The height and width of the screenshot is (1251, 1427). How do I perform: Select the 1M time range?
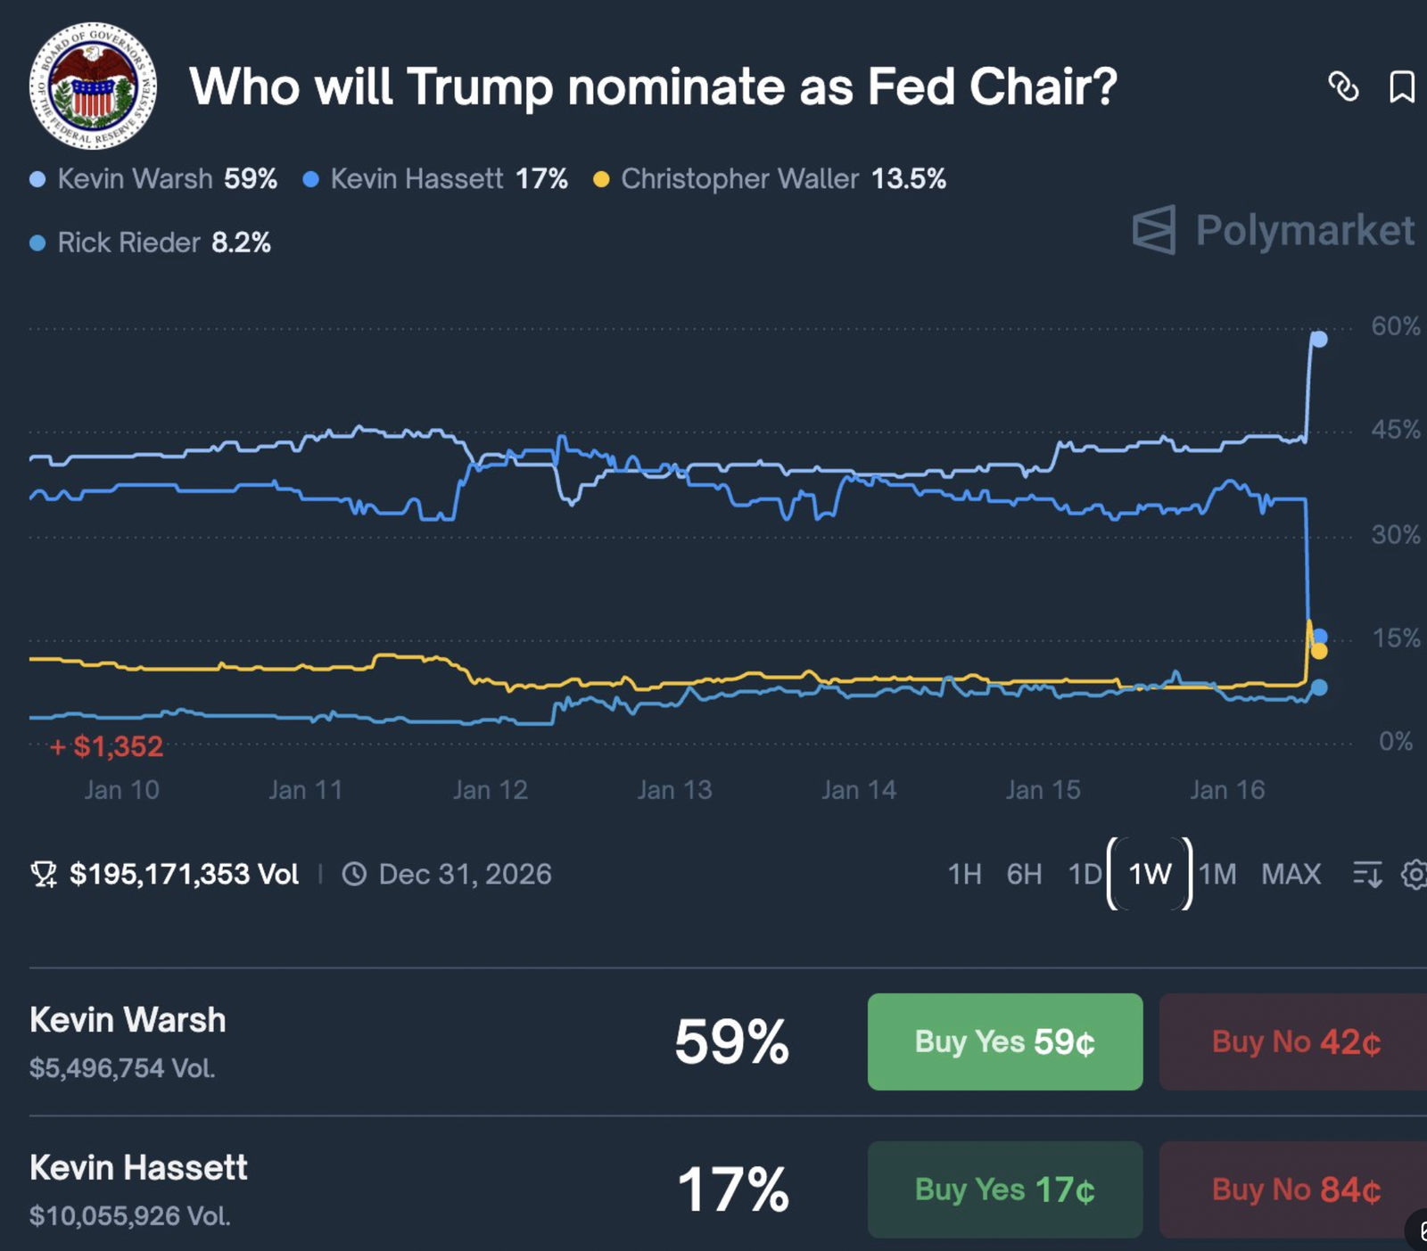[x=1217, y=874]
